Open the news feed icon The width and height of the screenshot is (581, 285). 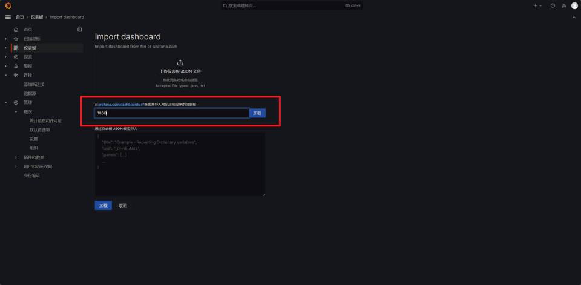tap(563, 5)
